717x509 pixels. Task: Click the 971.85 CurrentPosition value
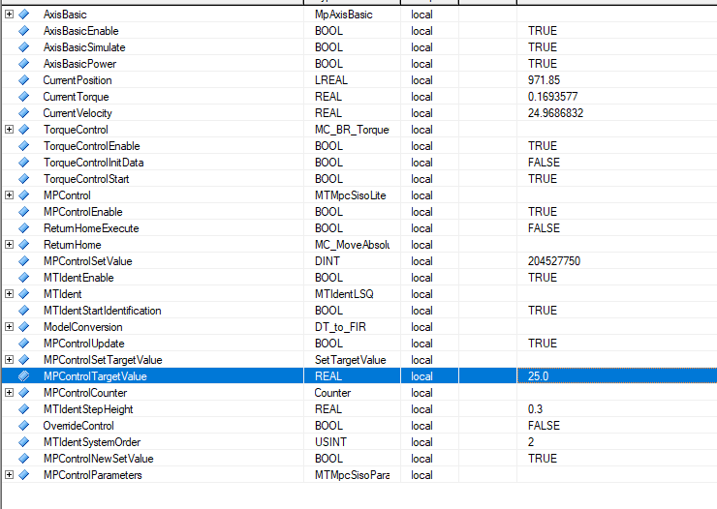pyautogui.click(x=544, y=80)
